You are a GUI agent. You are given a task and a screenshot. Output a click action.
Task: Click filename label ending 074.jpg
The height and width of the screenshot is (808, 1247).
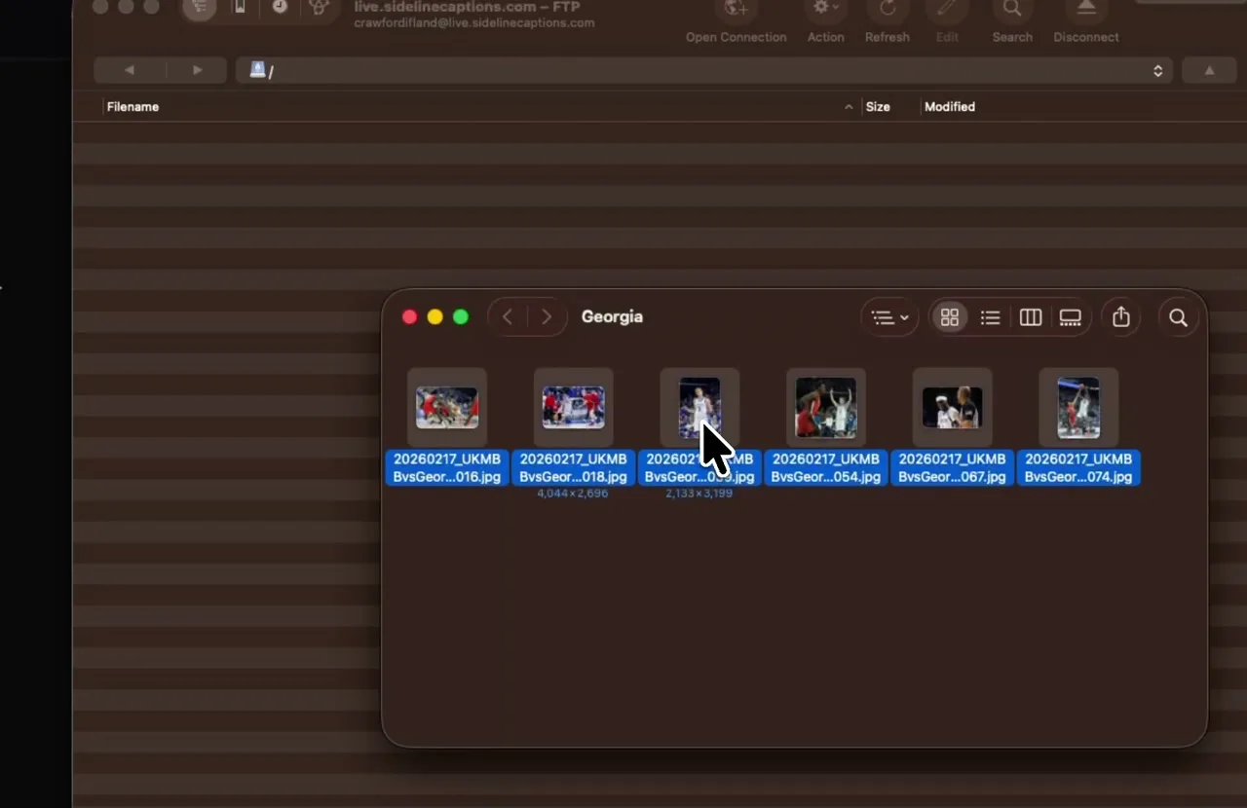[x=1078, y=467]
